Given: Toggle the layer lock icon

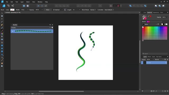Looking at the screenshot, I should (167, 59).
